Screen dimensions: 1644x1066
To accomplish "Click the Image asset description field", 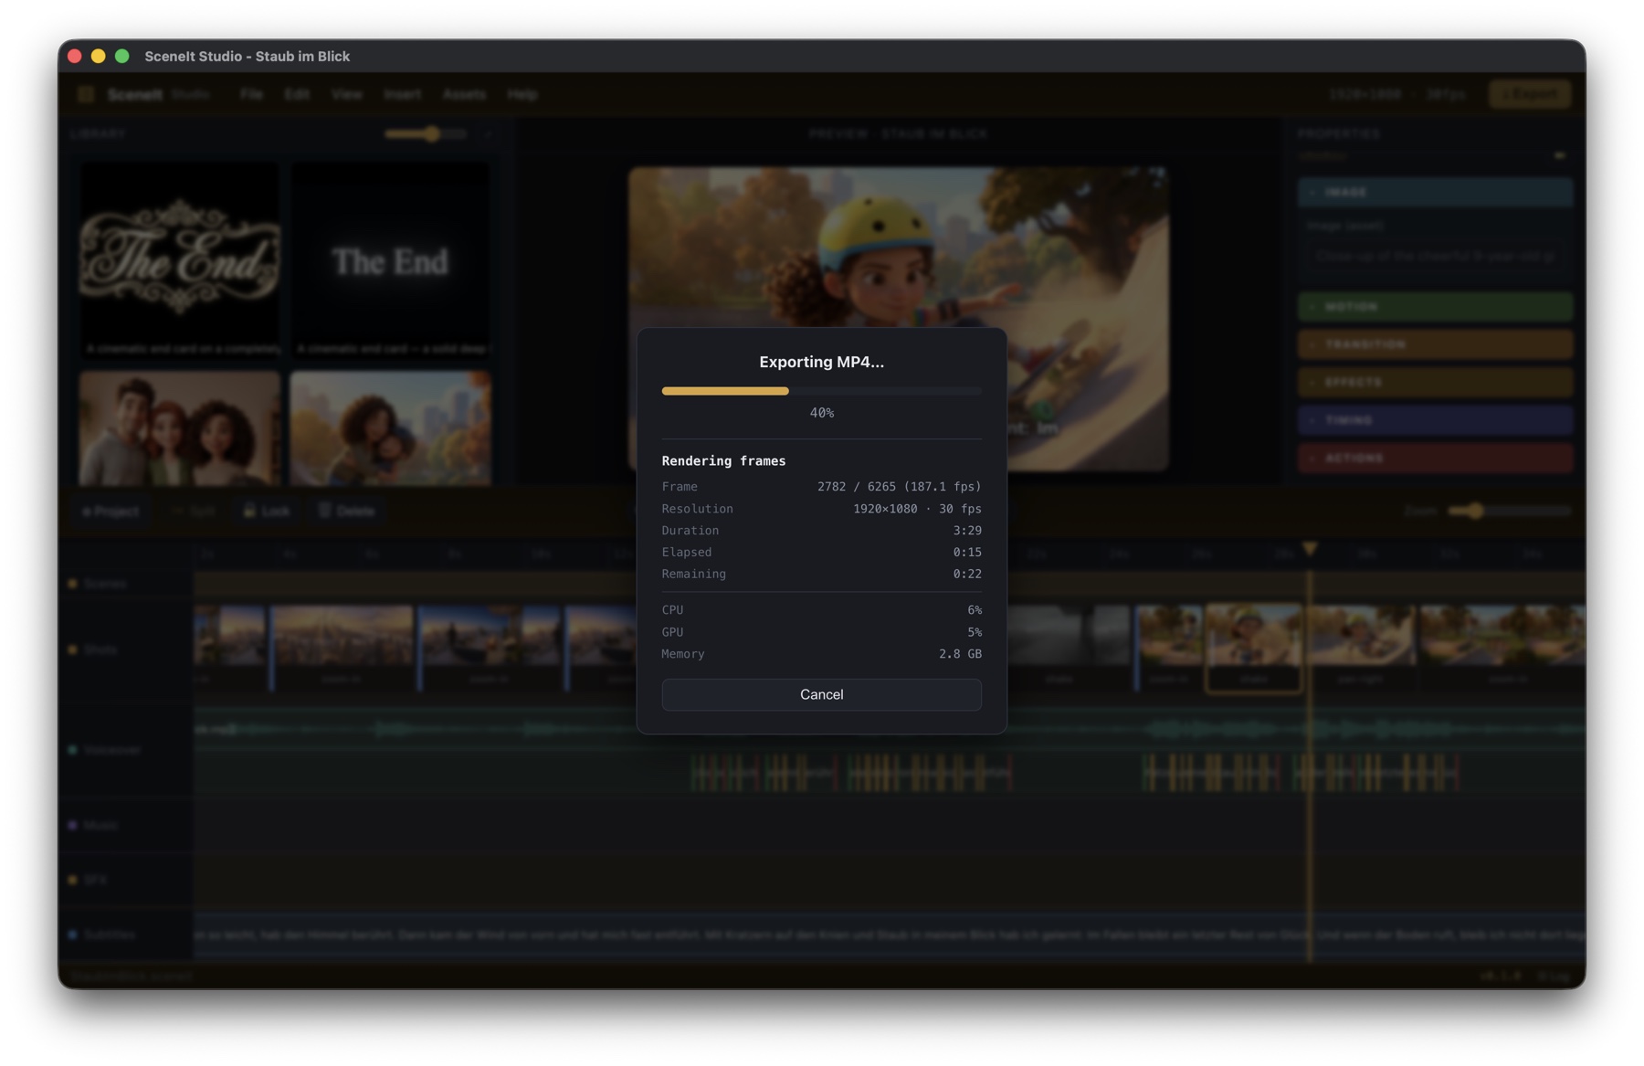I will coord(1435,257).
